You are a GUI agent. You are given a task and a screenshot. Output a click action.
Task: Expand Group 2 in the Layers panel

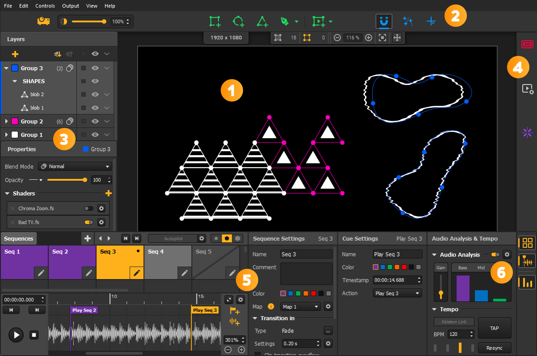pyautogui.click(x=6, y=121)
